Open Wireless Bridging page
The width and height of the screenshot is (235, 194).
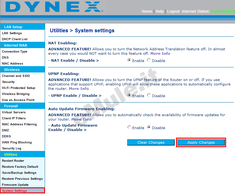16,94
